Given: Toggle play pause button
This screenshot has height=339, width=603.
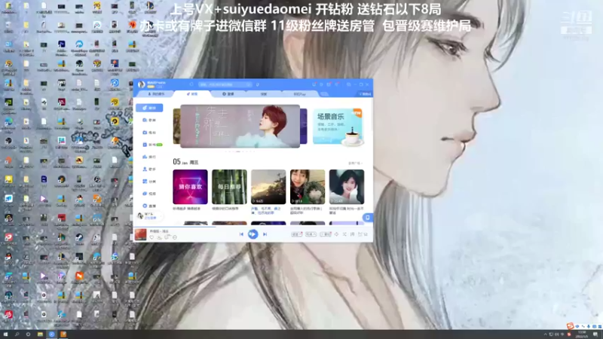Looking at the screenshot, I should (253, 234).
